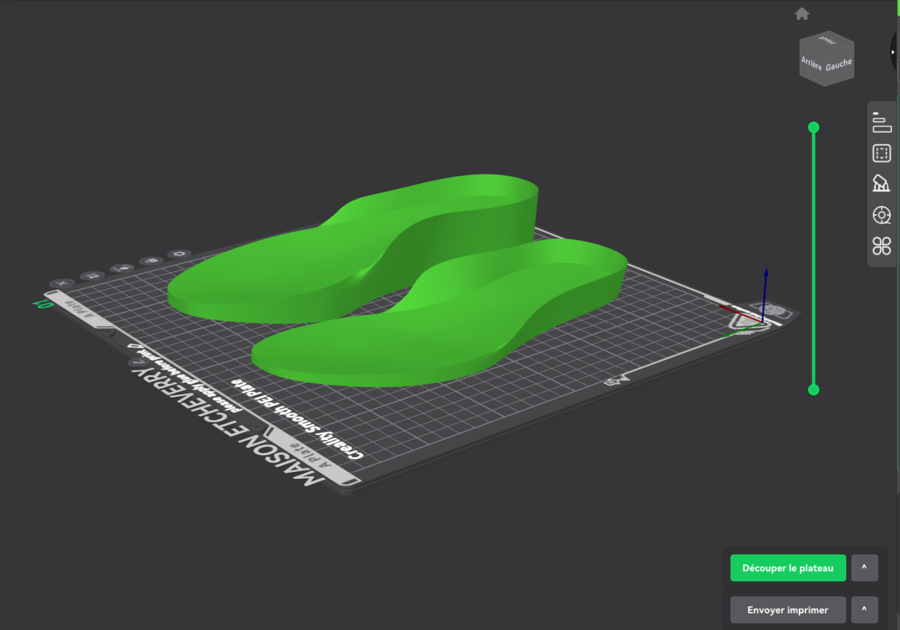The image size is (900, 630).
Task: Open dropdown arrow beside Découper le plateau
Action: coord(864,568)
